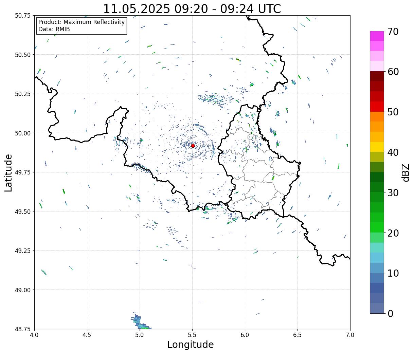
Task: Click the red radar location marker
Action: (x=193, y=146)
